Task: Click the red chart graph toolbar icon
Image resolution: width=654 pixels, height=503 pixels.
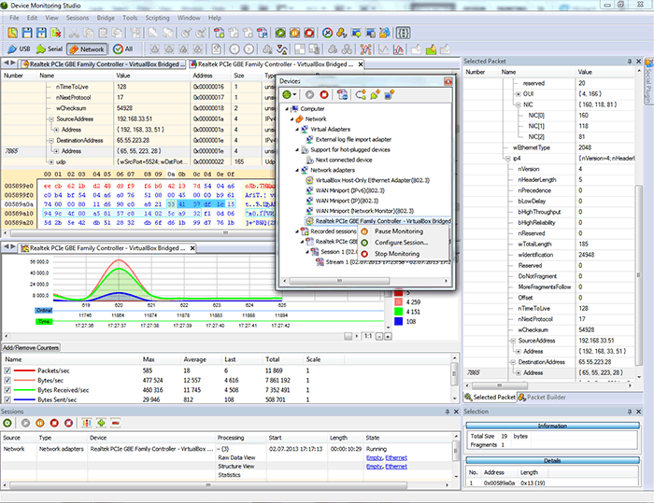Action: coord(398,49)
